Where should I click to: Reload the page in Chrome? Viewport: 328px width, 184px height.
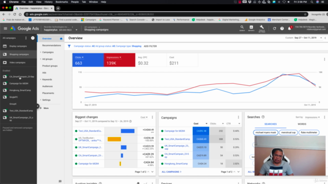point(15,14)
